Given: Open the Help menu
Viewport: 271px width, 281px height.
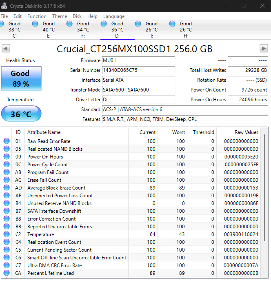Looking at the screenshot, I should coord(92,16).
